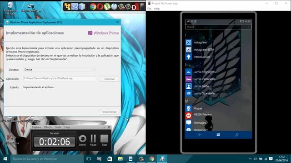Tap the phone's search magnifier button
Viewport: 291px width, 163px height.
(x=237, y=135)
